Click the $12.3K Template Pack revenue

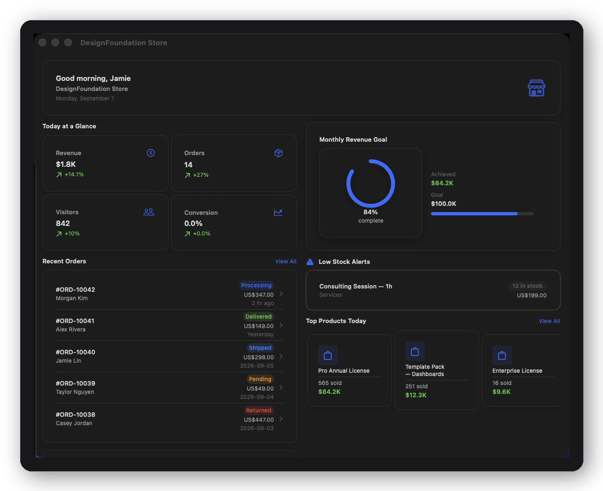coord(416,395)
